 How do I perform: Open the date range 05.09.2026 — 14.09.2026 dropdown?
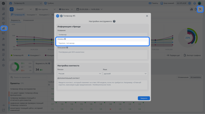coord(89,9)
